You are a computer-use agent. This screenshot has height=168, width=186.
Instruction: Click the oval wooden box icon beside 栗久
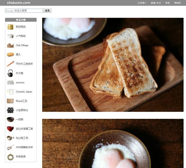point(11,54)
